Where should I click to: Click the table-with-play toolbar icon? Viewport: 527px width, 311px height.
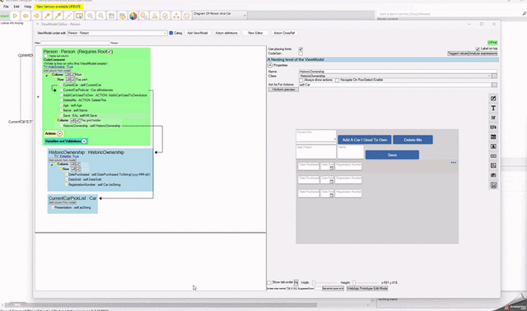pos(123,16)
